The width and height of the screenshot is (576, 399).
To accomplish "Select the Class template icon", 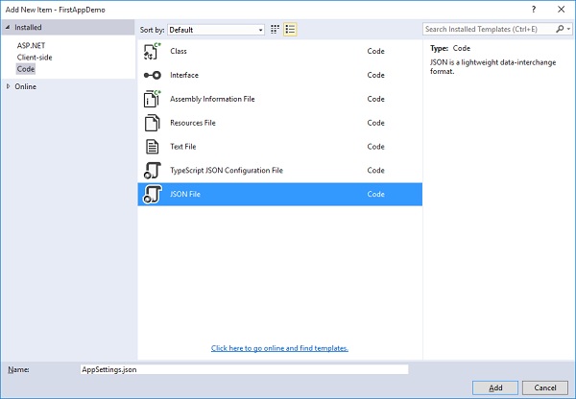I will [x=151, y=51].
